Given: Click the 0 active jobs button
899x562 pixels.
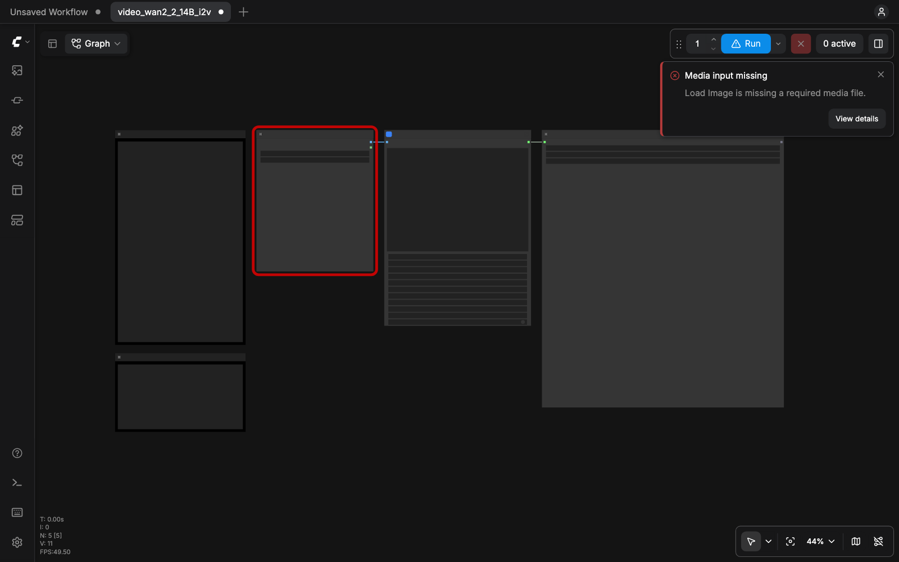Looking at the screenshot, I should [x=839, y=43].
